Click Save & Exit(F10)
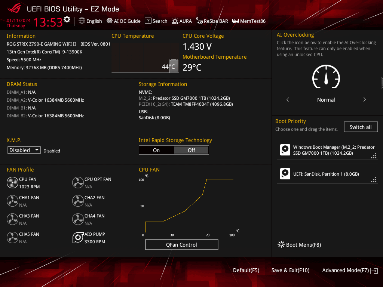The height and width of the screenshot is (287, 383). (x=290, y=270)
